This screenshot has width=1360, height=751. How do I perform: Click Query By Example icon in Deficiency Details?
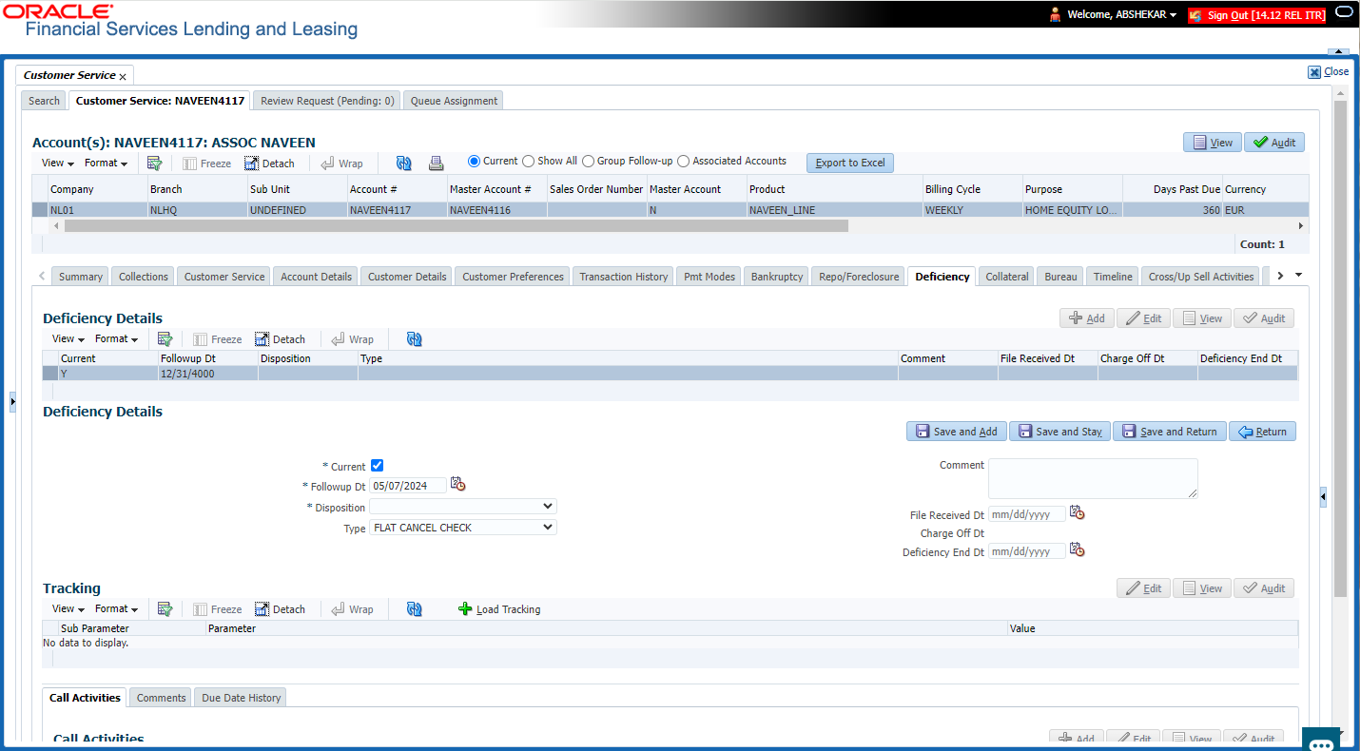[165, 339]
